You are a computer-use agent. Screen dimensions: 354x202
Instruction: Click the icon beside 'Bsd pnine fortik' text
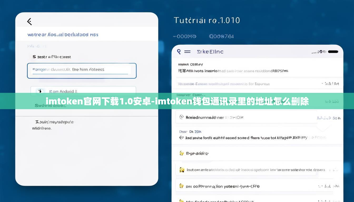[181, 138]
